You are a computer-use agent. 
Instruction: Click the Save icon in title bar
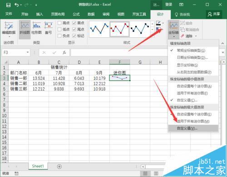pyautogui.click(x=8, y=5)
